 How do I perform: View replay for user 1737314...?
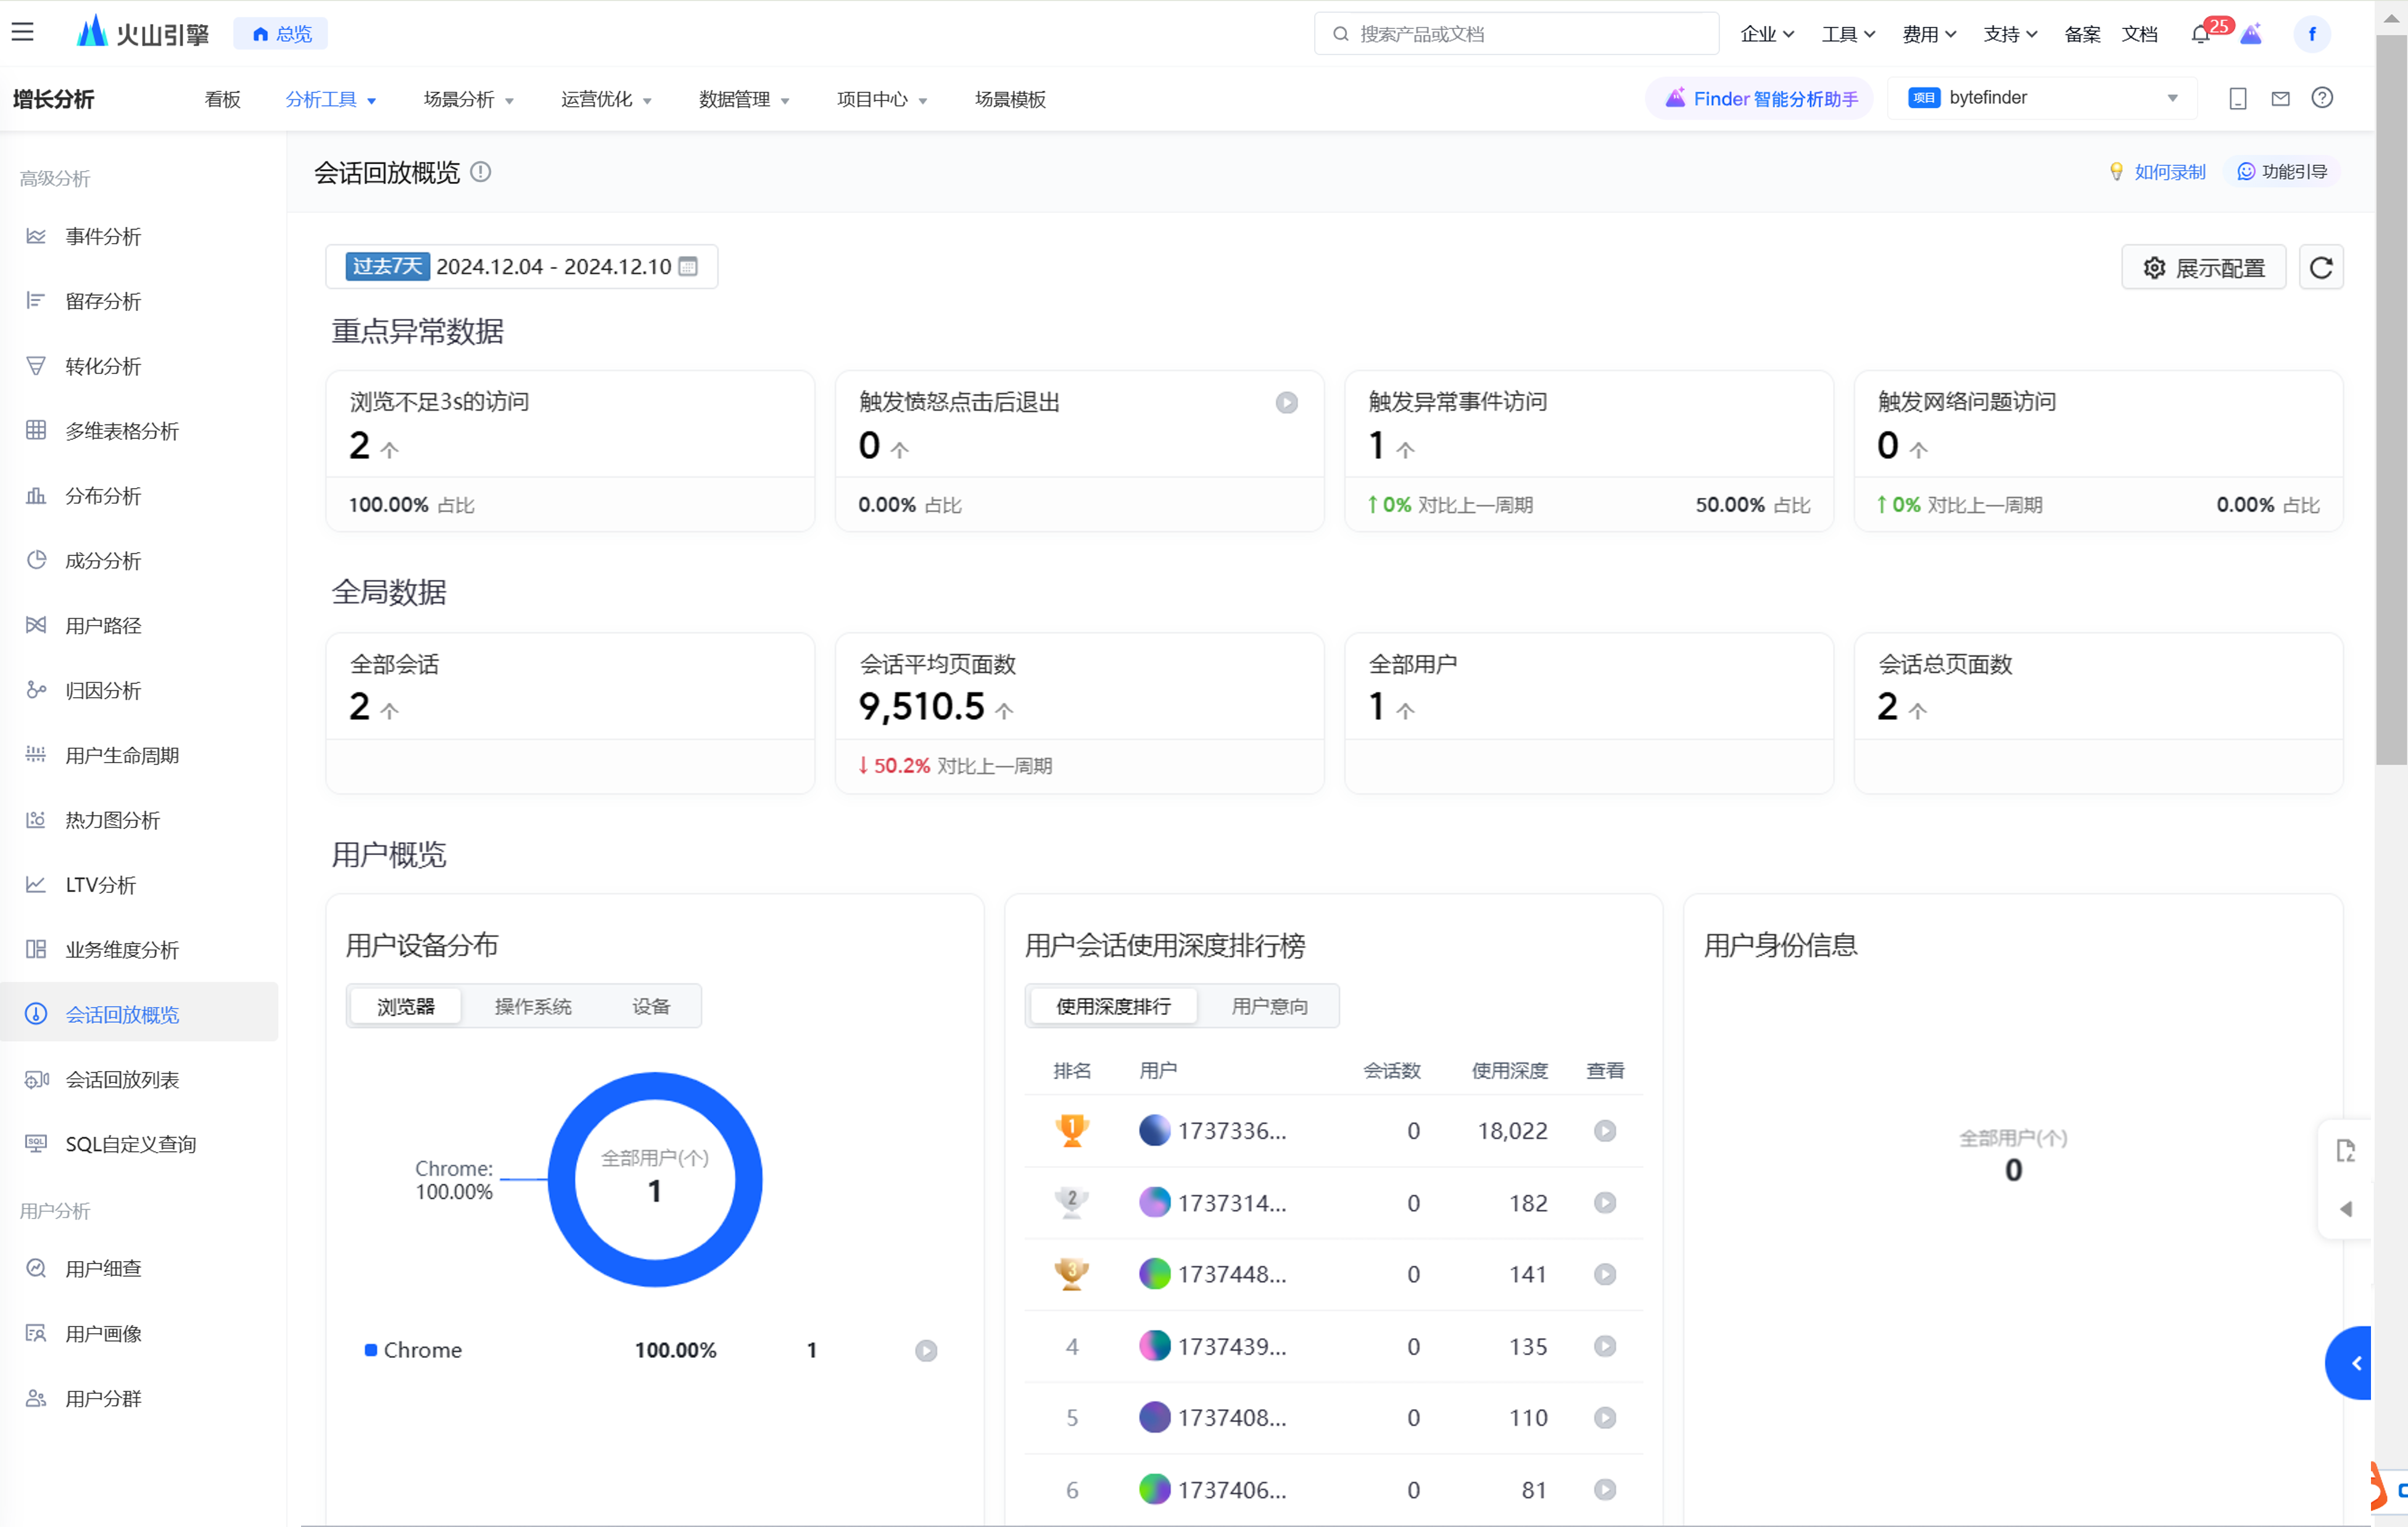pos(1604,1202)
